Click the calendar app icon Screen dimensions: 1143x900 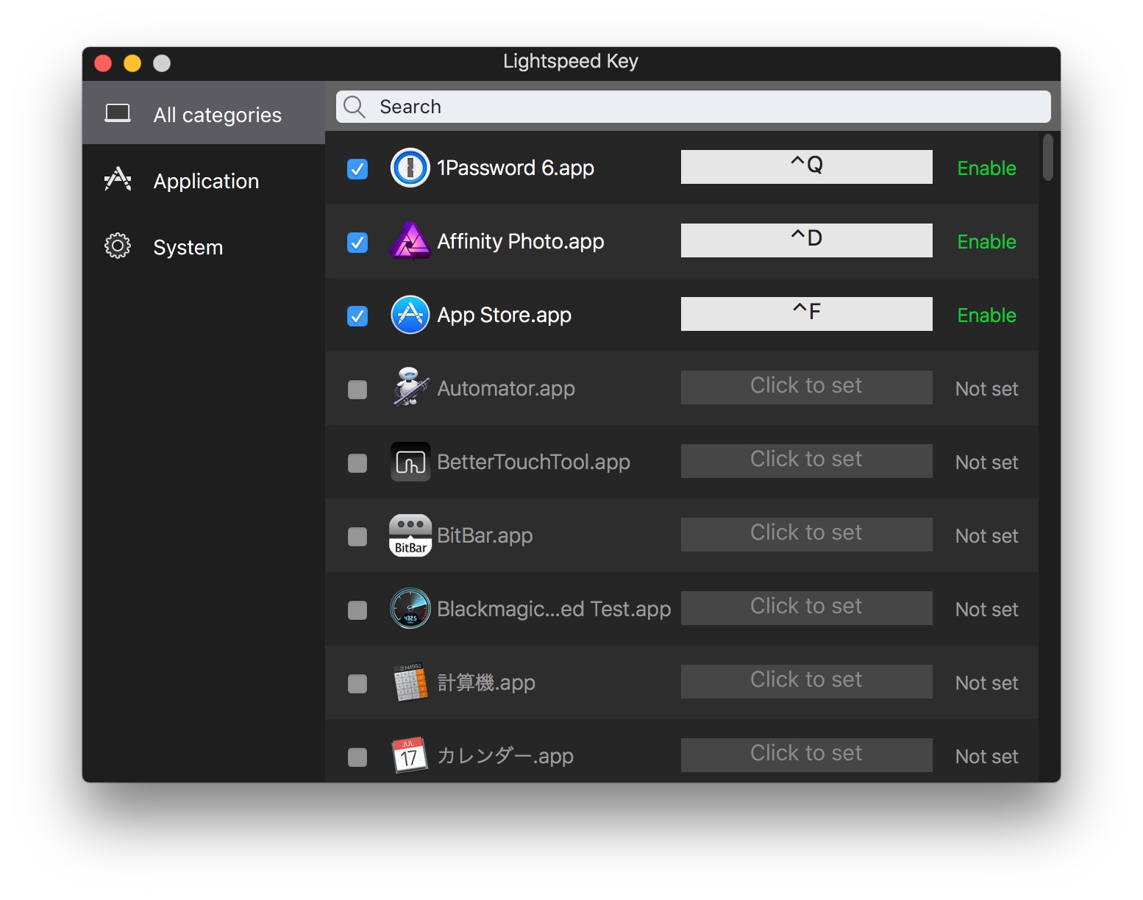(x=410, y=755)
